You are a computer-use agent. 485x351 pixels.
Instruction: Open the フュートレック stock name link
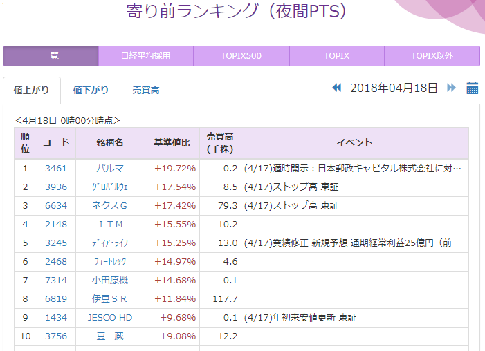click(x=110, y=262)
